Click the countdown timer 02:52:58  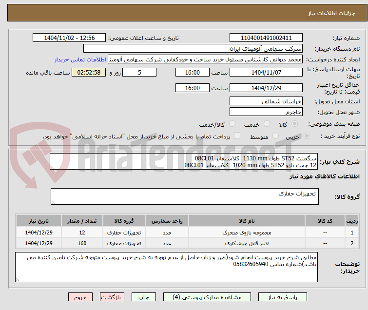[89, 72]
